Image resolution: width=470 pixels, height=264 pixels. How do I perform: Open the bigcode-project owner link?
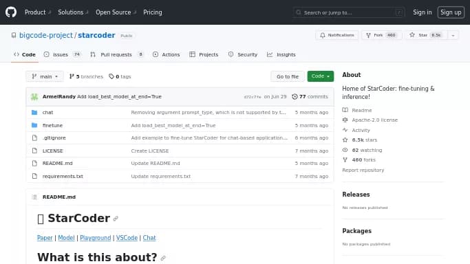[46, 35]
